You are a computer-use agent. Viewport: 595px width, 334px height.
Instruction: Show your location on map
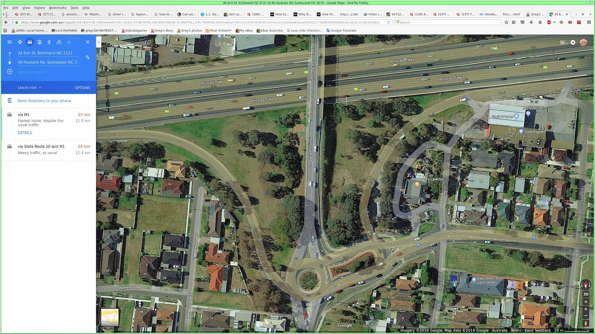coord(585,302)
